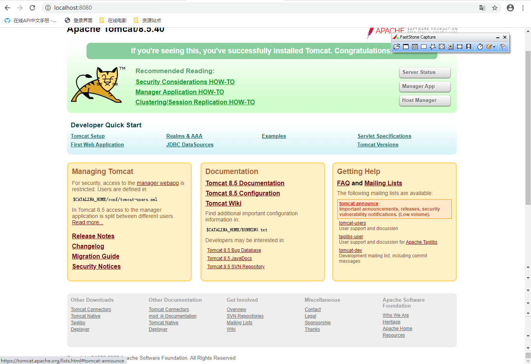Open tomcat-users mailing list link
531x364 pixels.
coord(352,223)
